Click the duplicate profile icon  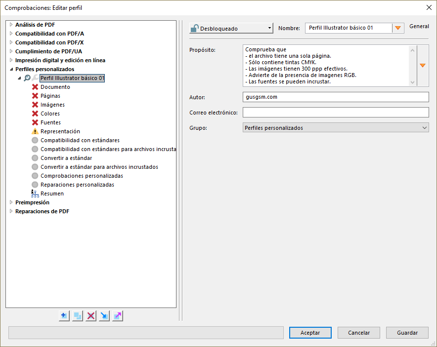(x=78, y=316)
